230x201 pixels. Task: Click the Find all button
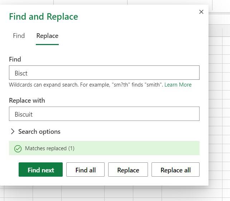pos(85,170)
